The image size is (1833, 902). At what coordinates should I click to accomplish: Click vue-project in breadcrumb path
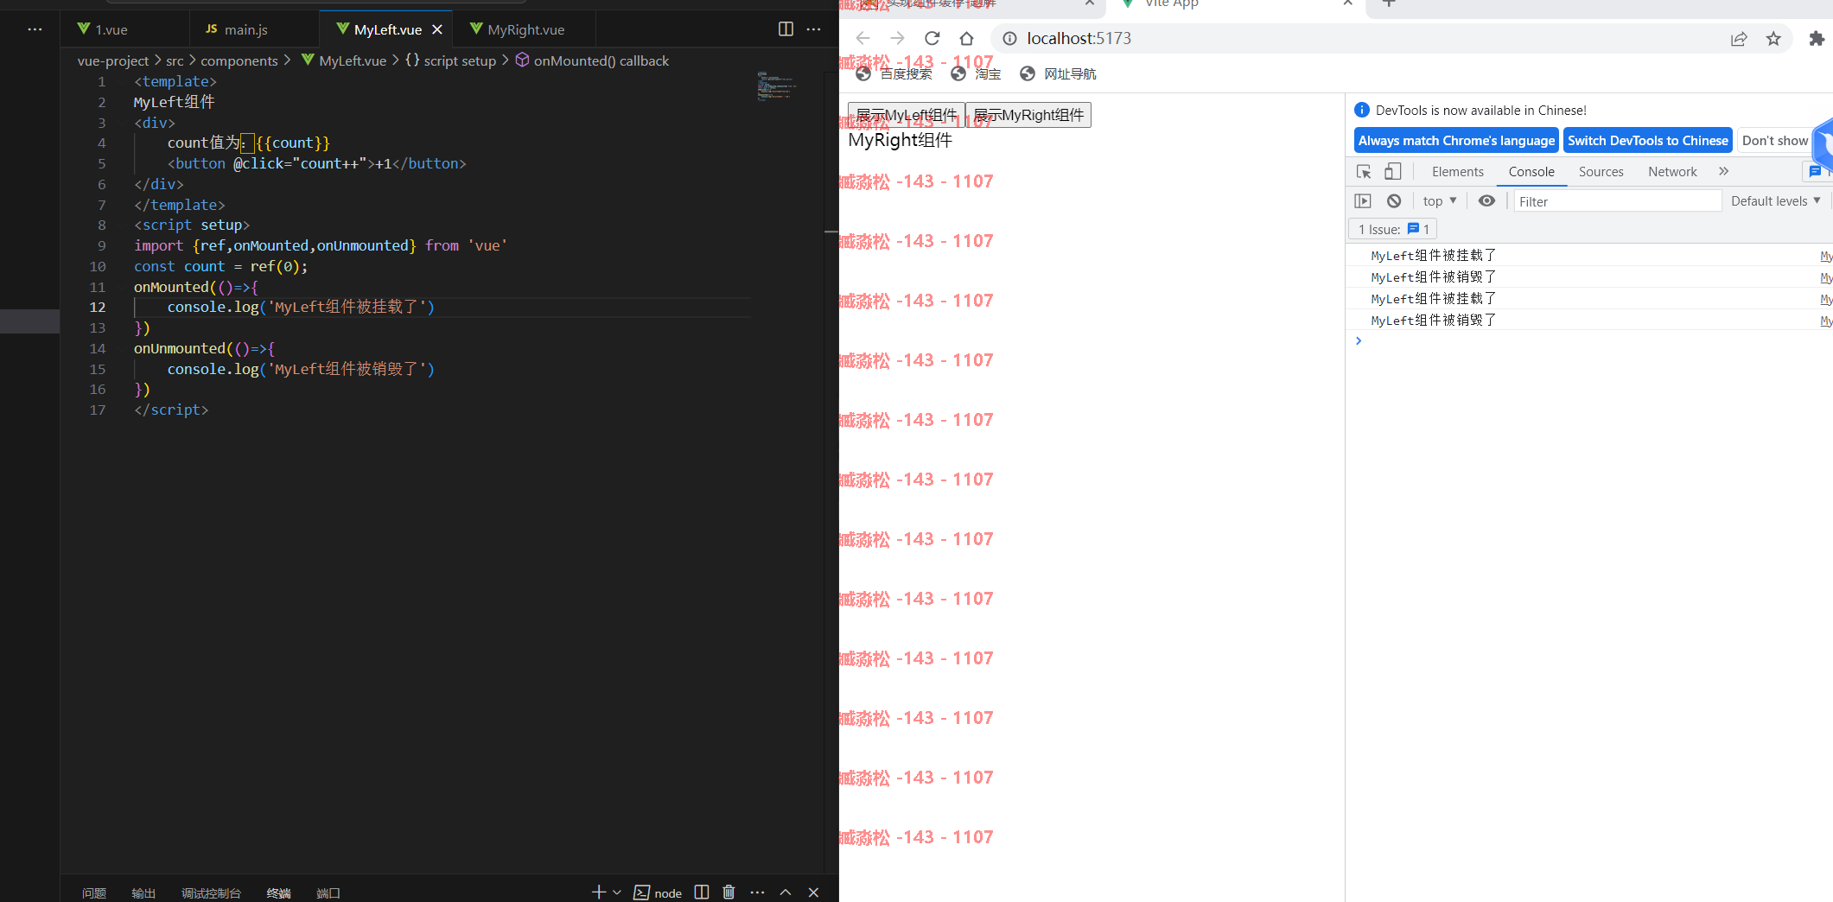coord(113,60)
